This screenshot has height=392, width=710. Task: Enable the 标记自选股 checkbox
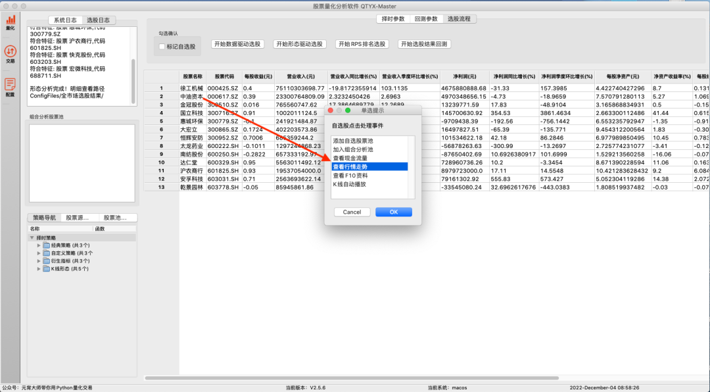pos(162,46)
